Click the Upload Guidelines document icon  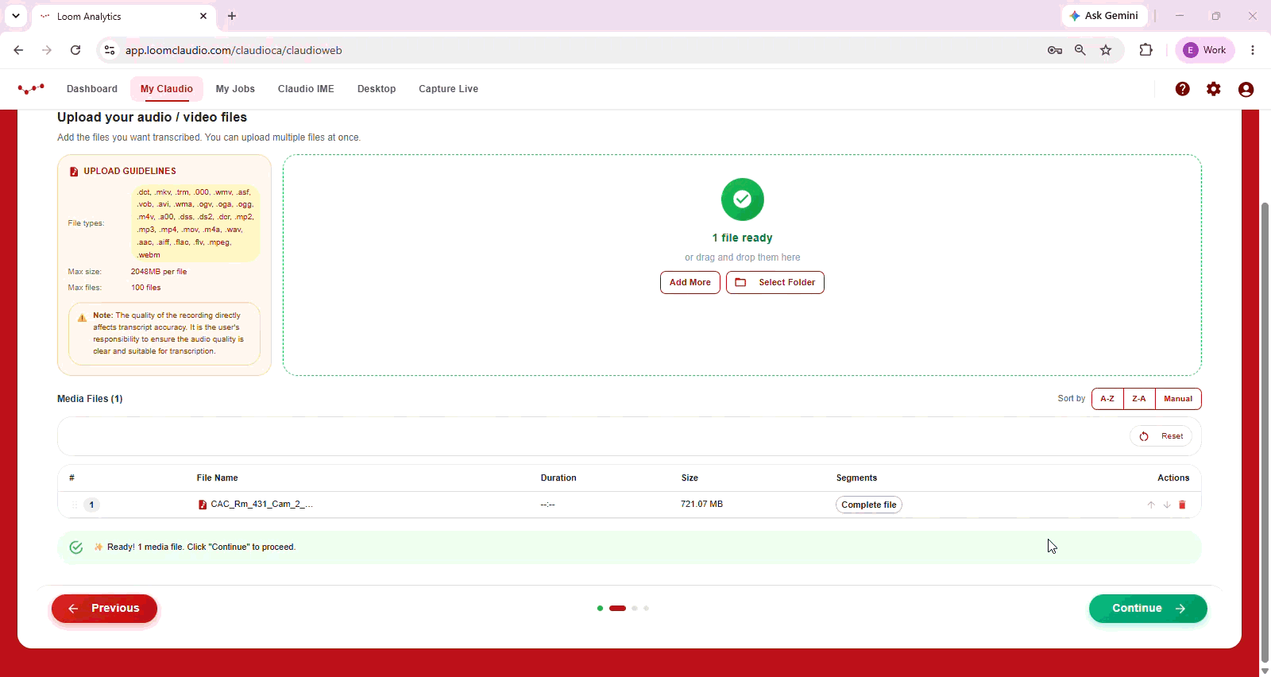point(74,172)
